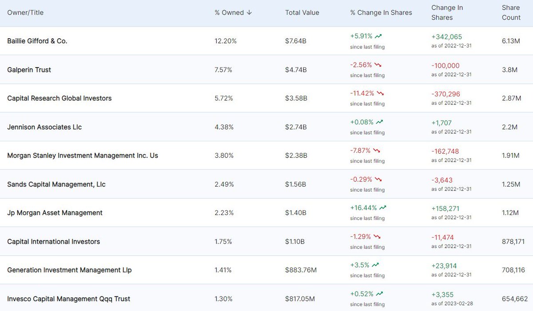Click the 7.57% ownership value

click(223, 70)
